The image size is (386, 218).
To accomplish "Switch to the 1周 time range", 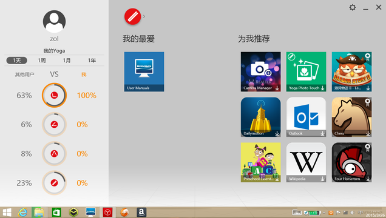I will [42, 61].
